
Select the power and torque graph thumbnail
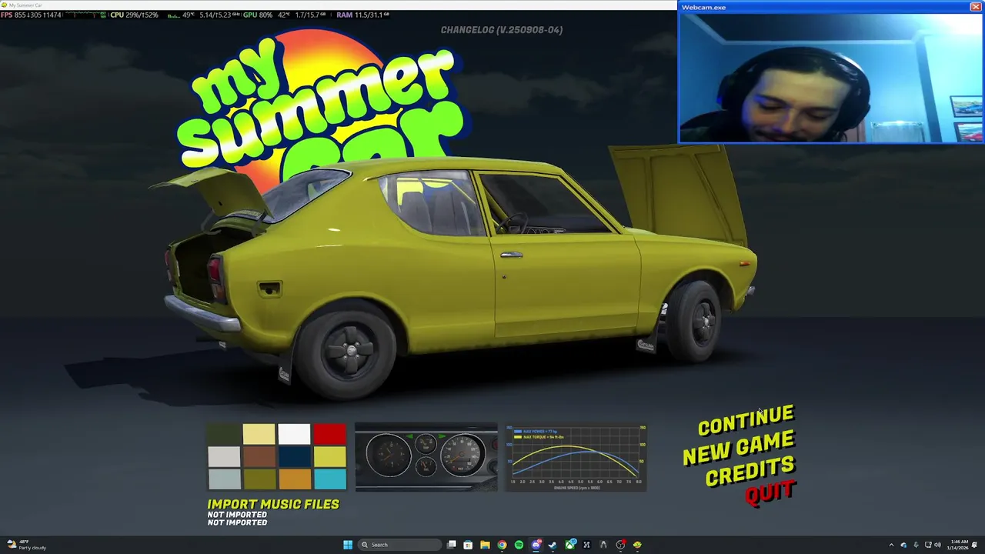[576, 457]
